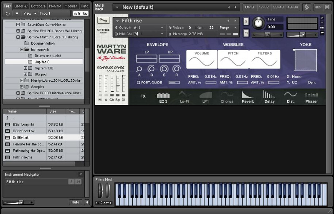Click the Decay envelope knob

[x=152, y=69]
